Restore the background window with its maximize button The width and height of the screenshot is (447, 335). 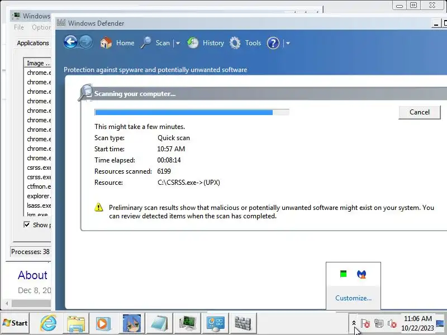click(413, 5)
